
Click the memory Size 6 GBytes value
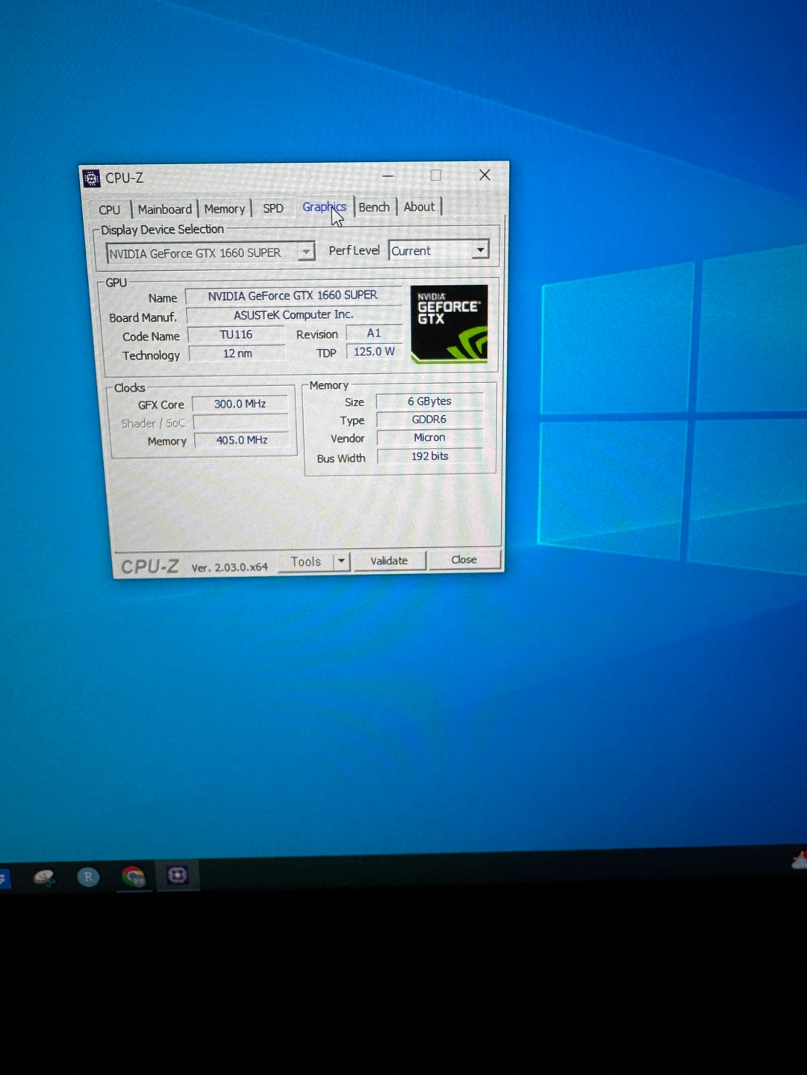pyautogui.click(x=429, y=402)
